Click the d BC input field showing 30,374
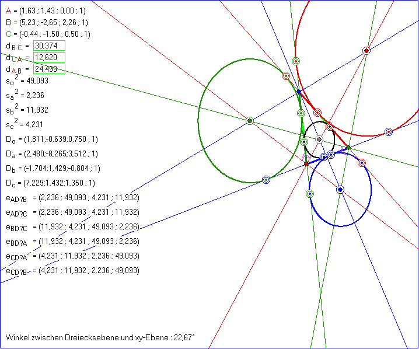Viewport: 419px width, 349px height. [49, 46]
